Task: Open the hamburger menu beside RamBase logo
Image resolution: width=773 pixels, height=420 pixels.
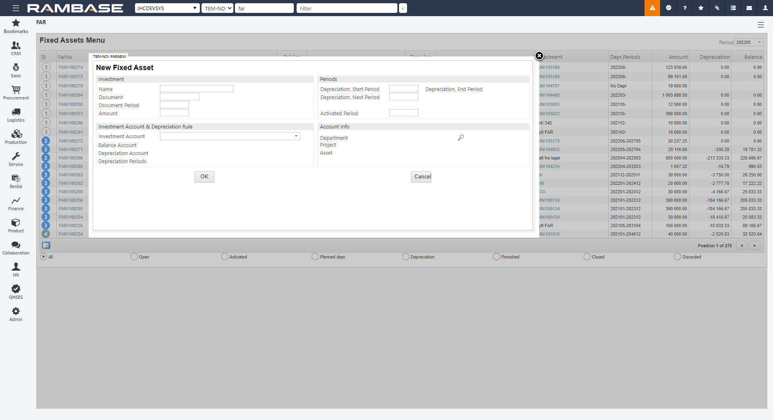Action: 16,8
